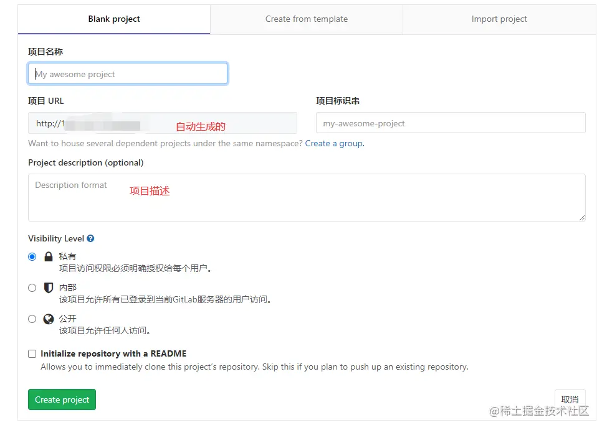602x430 pixels.
Task: Open the Visibility Level help icon
Action: point(90,238)
